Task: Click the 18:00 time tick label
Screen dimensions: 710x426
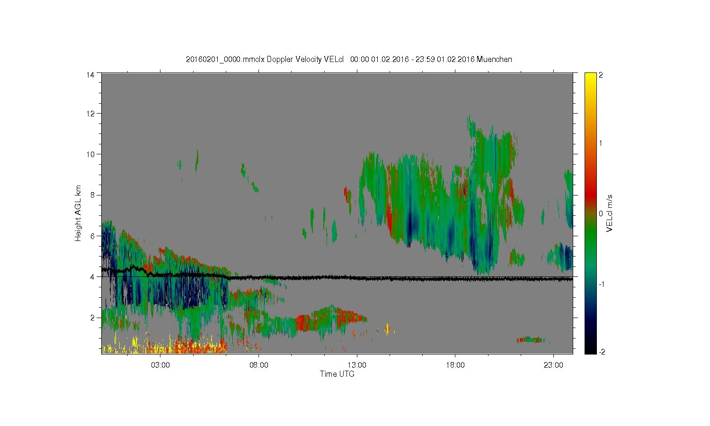Action: (455, 365)
